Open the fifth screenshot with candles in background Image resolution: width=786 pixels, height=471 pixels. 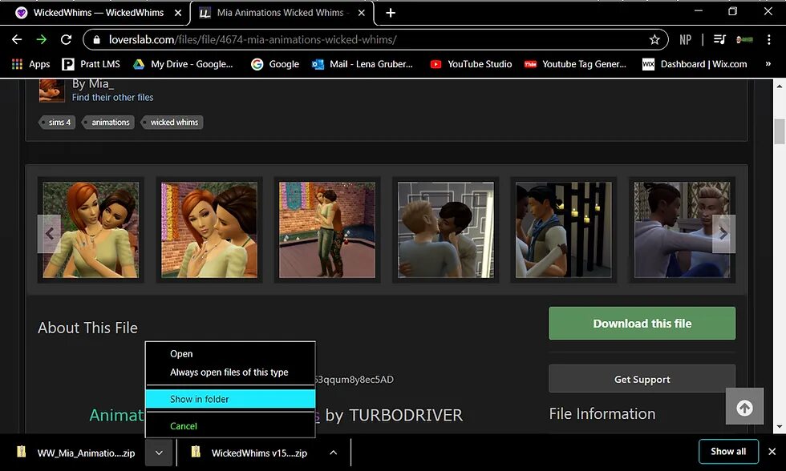(564, 230)
